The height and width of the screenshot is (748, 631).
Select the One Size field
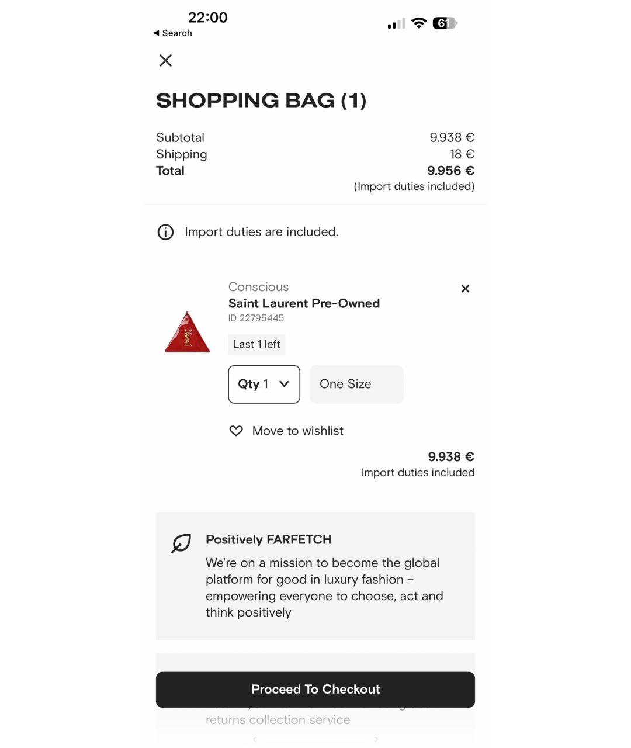tap(356, 384)
